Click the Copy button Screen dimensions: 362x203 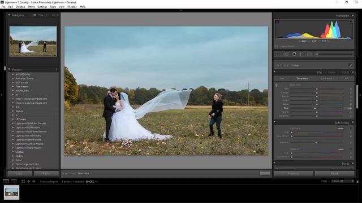coord(19,173)
